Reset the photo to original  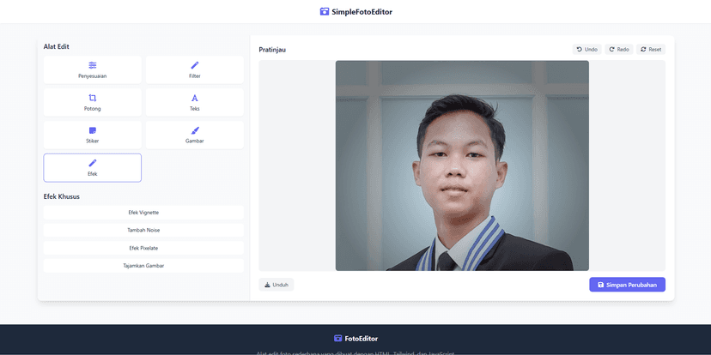click(651, 50)
